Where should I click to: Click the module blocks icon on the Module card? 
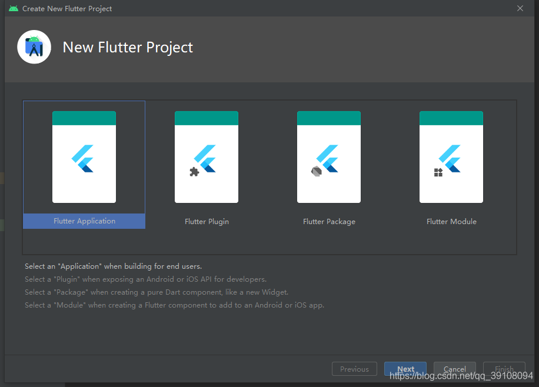pyautogui.click(x=438, y=172)
